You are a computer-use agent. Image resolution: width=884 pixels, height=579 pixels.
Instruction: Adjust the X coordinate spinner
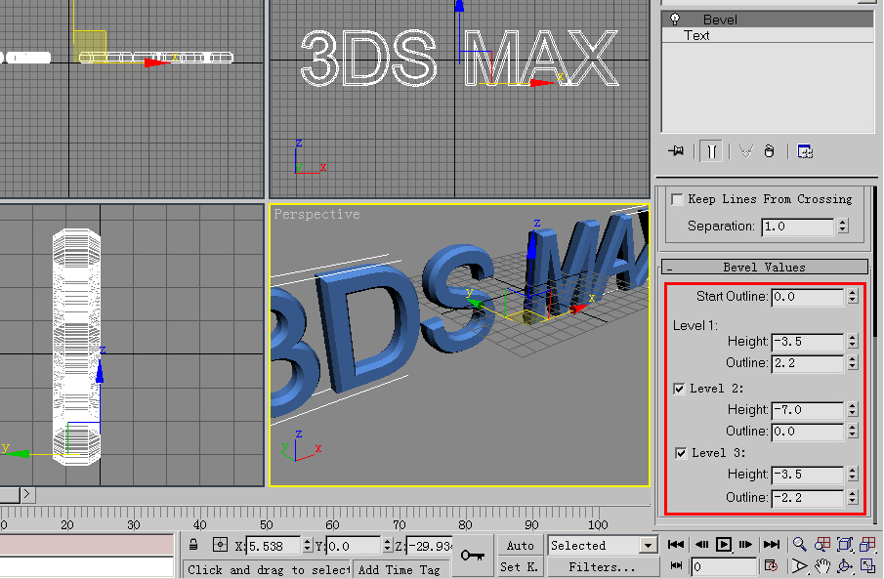(308, 545)
